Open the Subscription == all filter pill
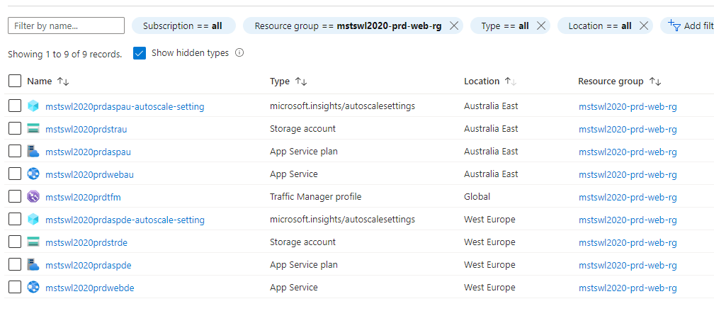The height and width of the screenshot is (311, 714). 183,26
